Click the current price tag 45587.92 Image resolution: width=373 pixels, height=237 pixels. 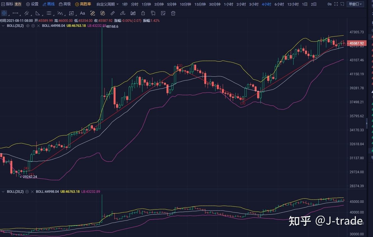[357, 43]
